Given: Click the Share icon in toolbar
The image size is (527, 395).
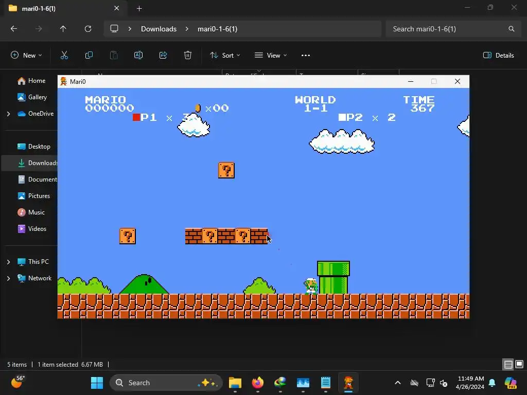Looking at the screenshot, I should click(x=163, y=56).
